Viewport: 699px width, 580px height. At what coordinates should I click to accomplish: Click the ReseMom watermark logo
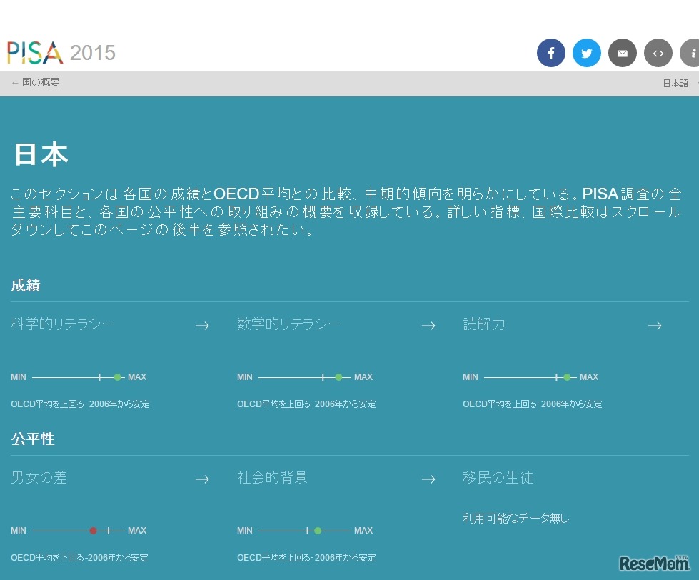coord(654,563)
